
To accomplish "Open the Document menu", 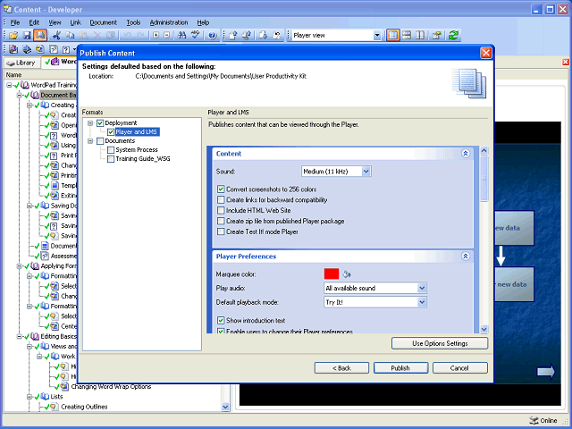I will [x=104, y=22].
